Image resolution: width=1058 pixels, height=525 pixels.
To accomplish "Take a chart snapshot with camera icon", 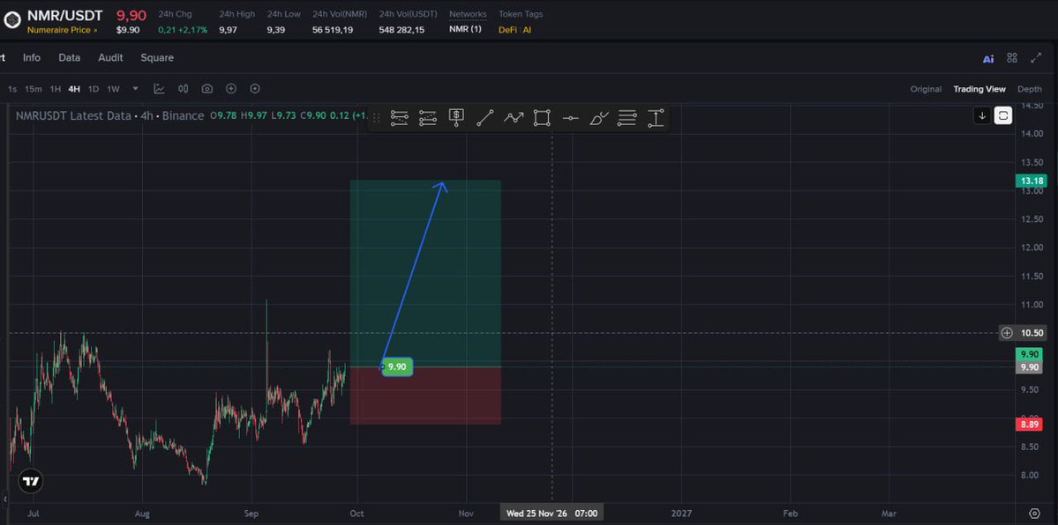I will pos(207,89).
